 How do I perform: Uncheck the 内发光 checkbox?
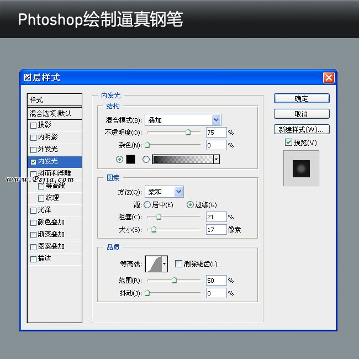point(34,162)
